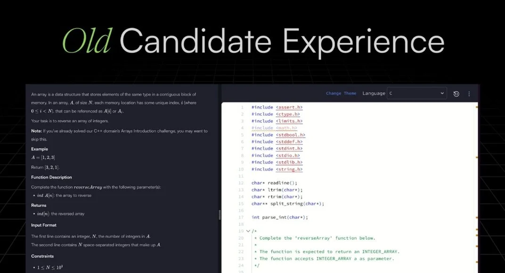Click the code line #include <stdbool.h>
Viewport: 505px width, 273px height.
click(x=278, y=135)
